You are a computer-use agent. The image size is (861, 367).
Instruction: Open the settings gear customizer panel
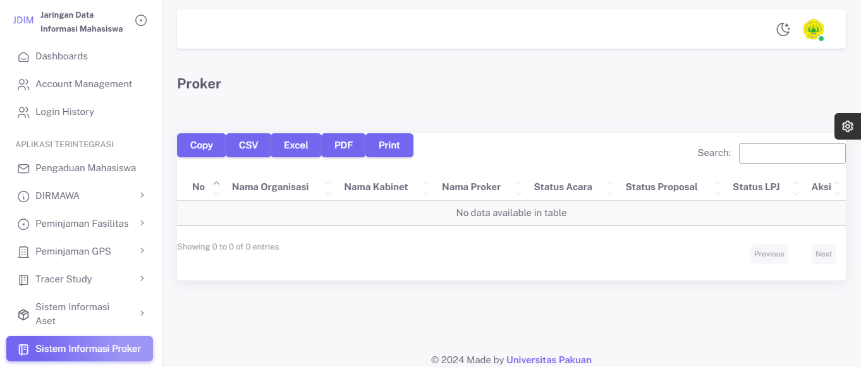click(x=848, y=126)
